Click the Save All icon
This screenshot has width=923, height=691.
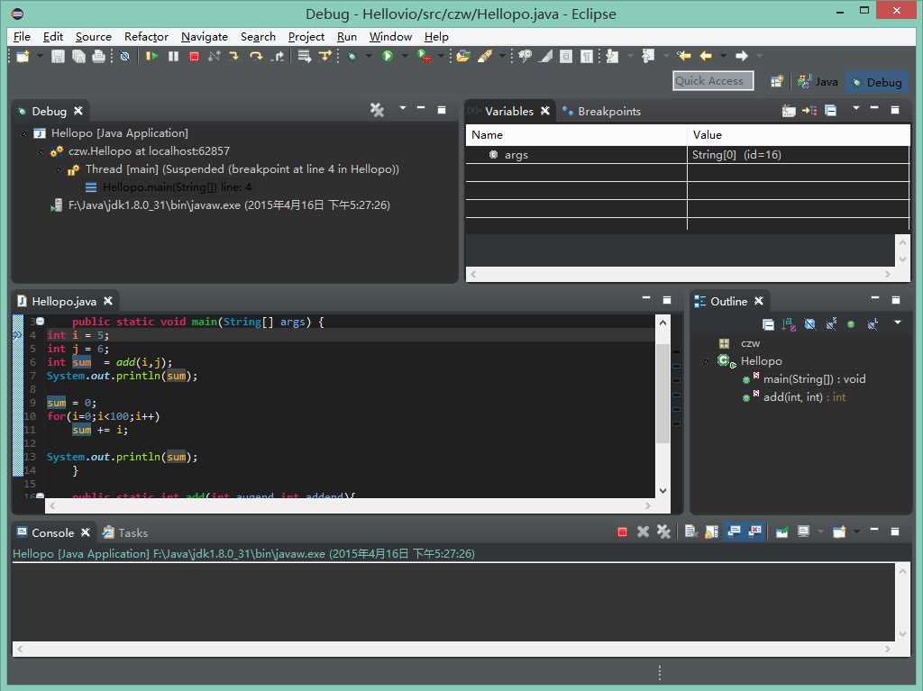(x=78, y=56)
